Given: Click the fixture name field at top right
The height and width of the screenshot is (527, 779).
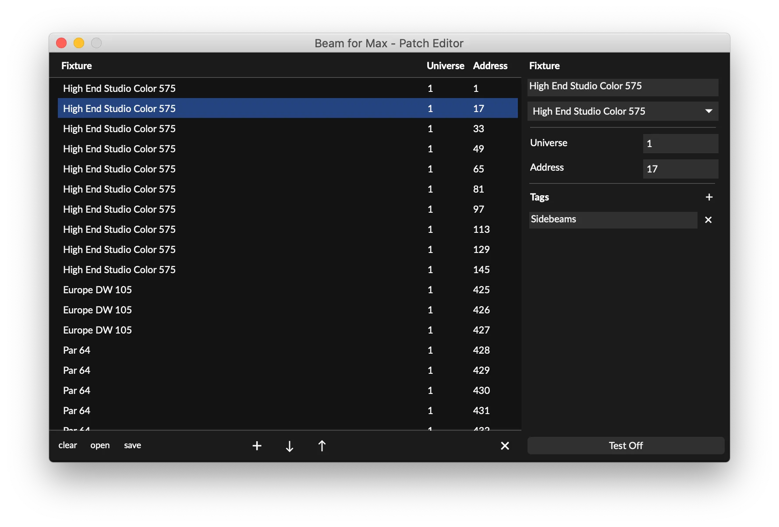Looking at the screenshot, I should pos(622,87).
